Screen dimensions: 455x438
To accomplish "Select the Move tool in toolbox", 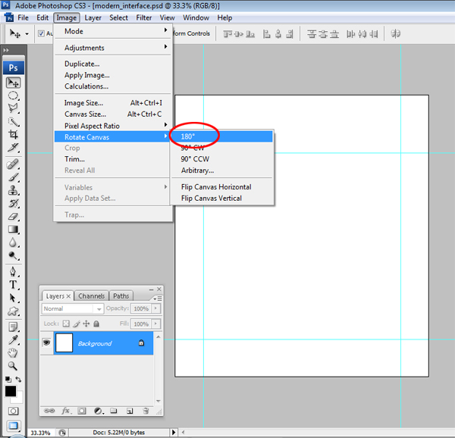I will point(13,83).
